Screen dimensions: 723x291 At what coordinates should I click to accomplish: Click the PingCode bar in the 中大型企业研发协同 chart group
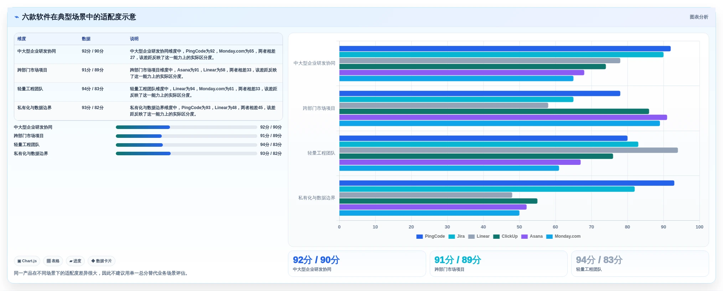click(505, 49)
